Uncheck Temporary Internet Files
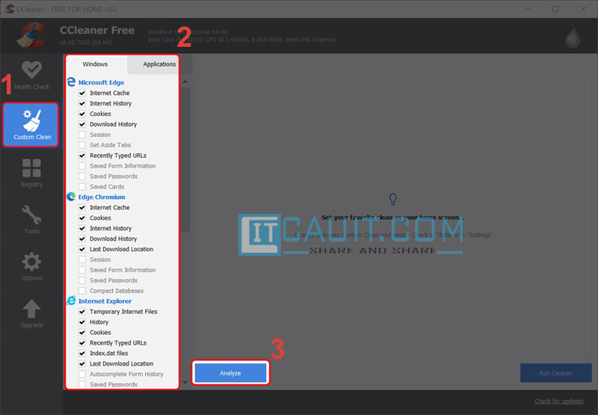This screenshot has height=415, width=598. (x=82, y=312)
